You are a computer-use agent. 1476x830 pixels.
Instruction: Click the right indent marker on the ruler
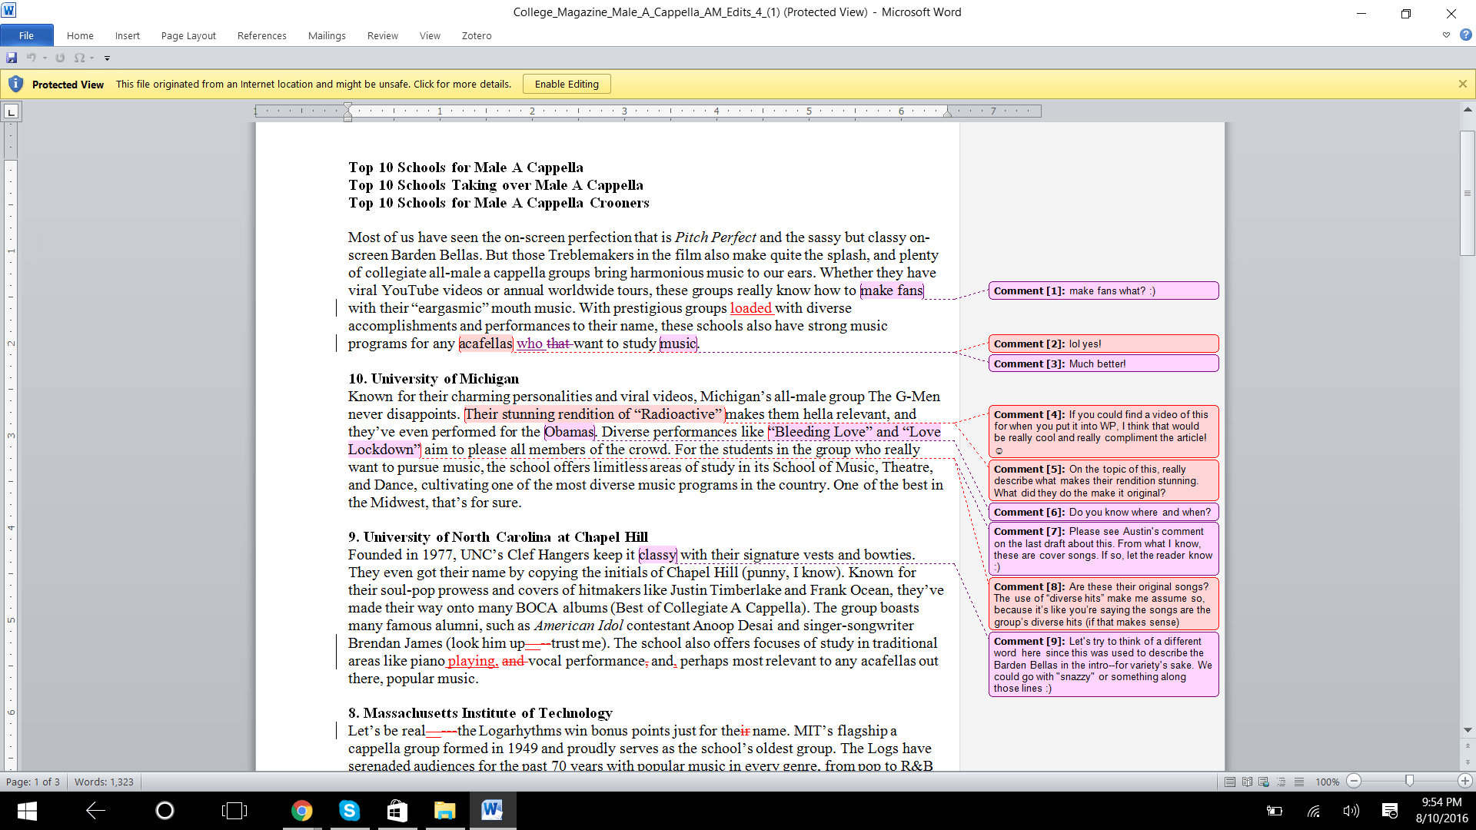point(947,114)
